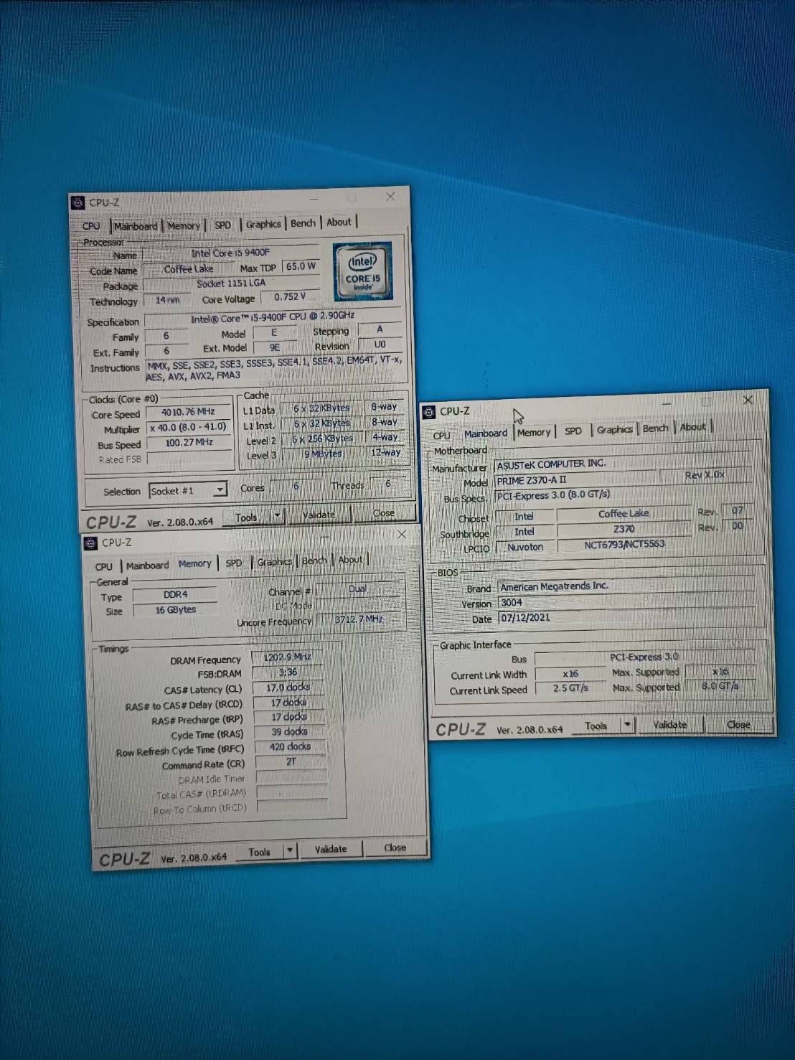
Task: Click the Uncore Frequency value 3712.7 MHz
Action: point(359,619)
